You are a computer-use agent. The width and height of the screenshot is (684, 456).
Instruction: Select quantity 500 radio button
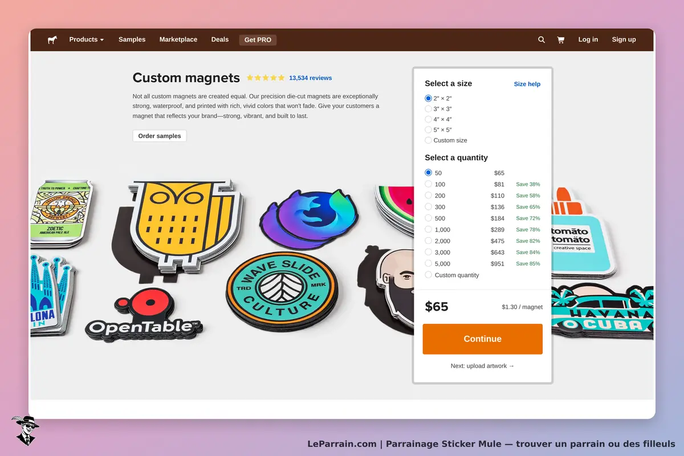click(429, 218)
